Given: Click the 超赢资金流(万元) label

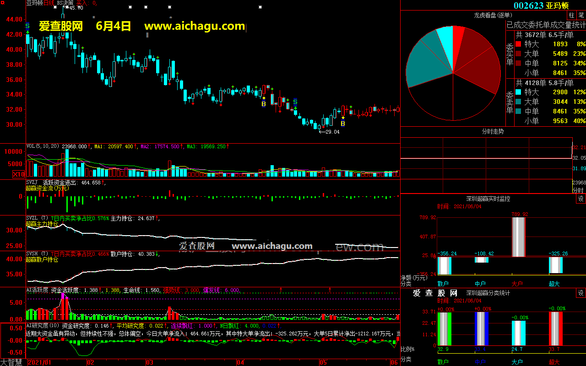Looking at the screenshot, I should [x=48, y=188].
